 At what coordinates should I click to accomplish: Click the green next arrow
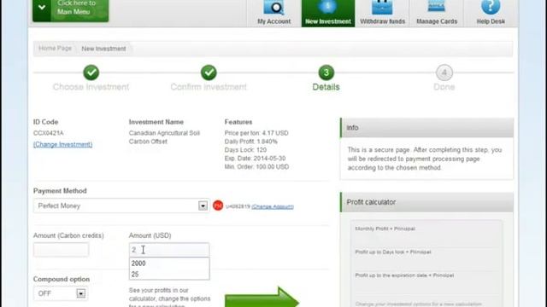pos(262,298)
